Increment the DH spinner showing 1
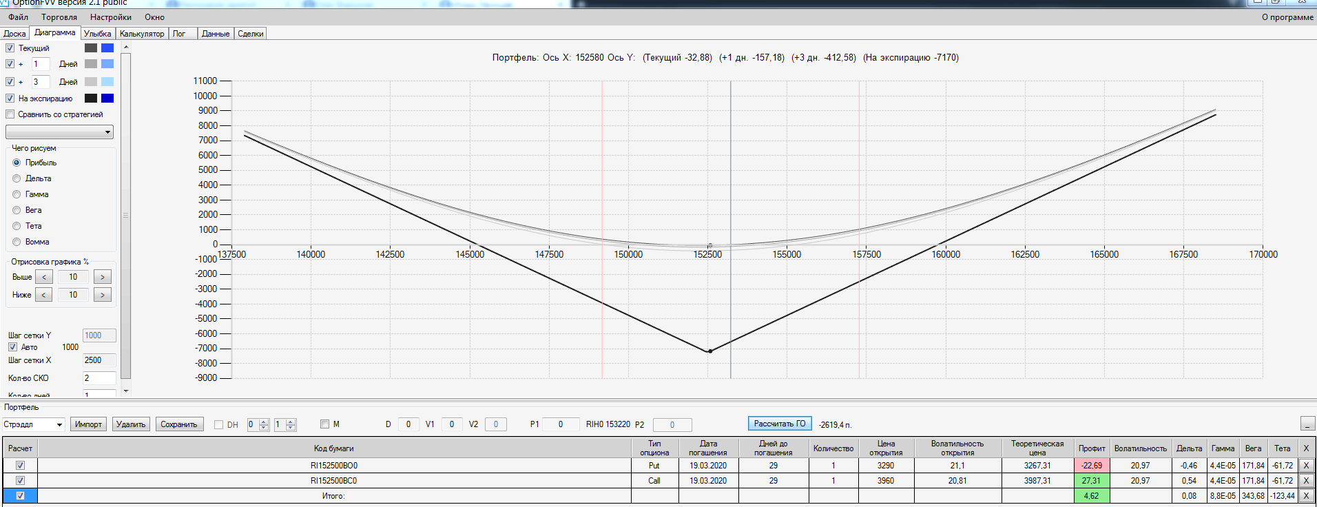The width and height of the screenshot is (1317, 507). click(x=291, y=422)
